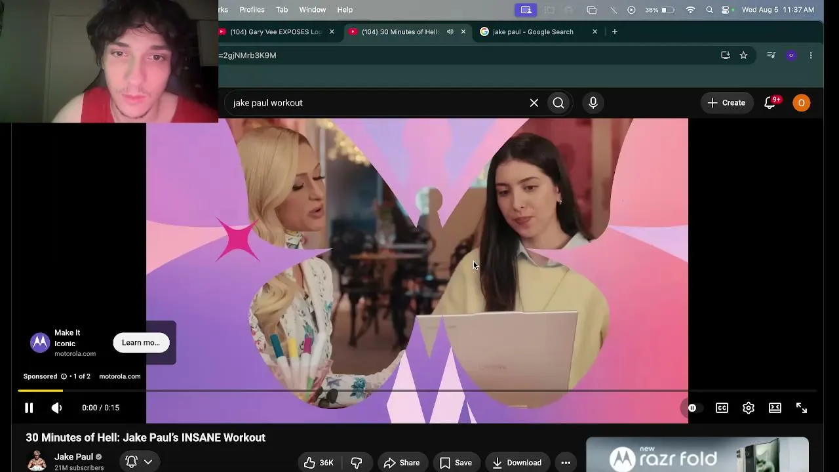
Task: Click the 'Make It Iconic' ad headline
Action: (68, 338)
